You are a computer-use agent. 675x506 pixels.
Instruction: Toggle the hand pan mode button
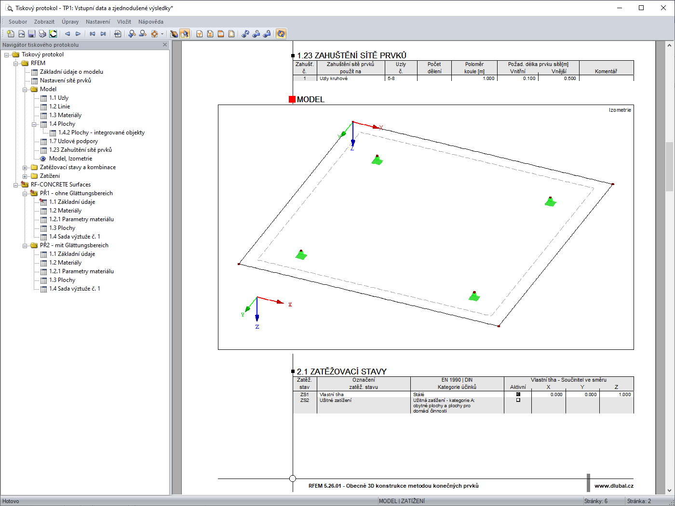click(174, 34)
